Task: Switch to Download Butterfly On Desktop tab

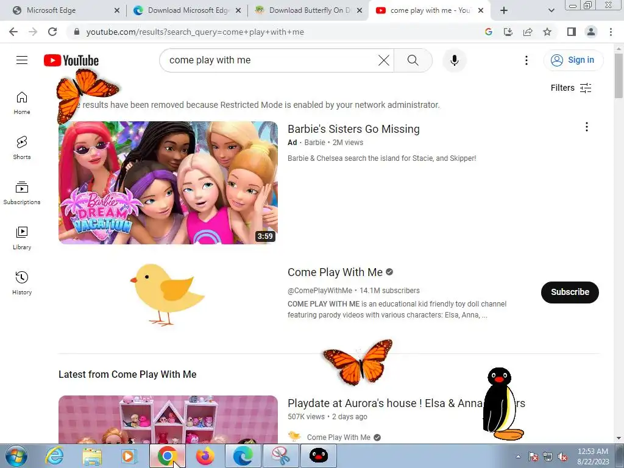Action: click(308, 10)
